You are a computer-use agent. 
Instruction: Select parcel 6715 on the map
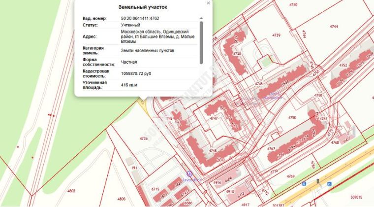click(156, 189)
